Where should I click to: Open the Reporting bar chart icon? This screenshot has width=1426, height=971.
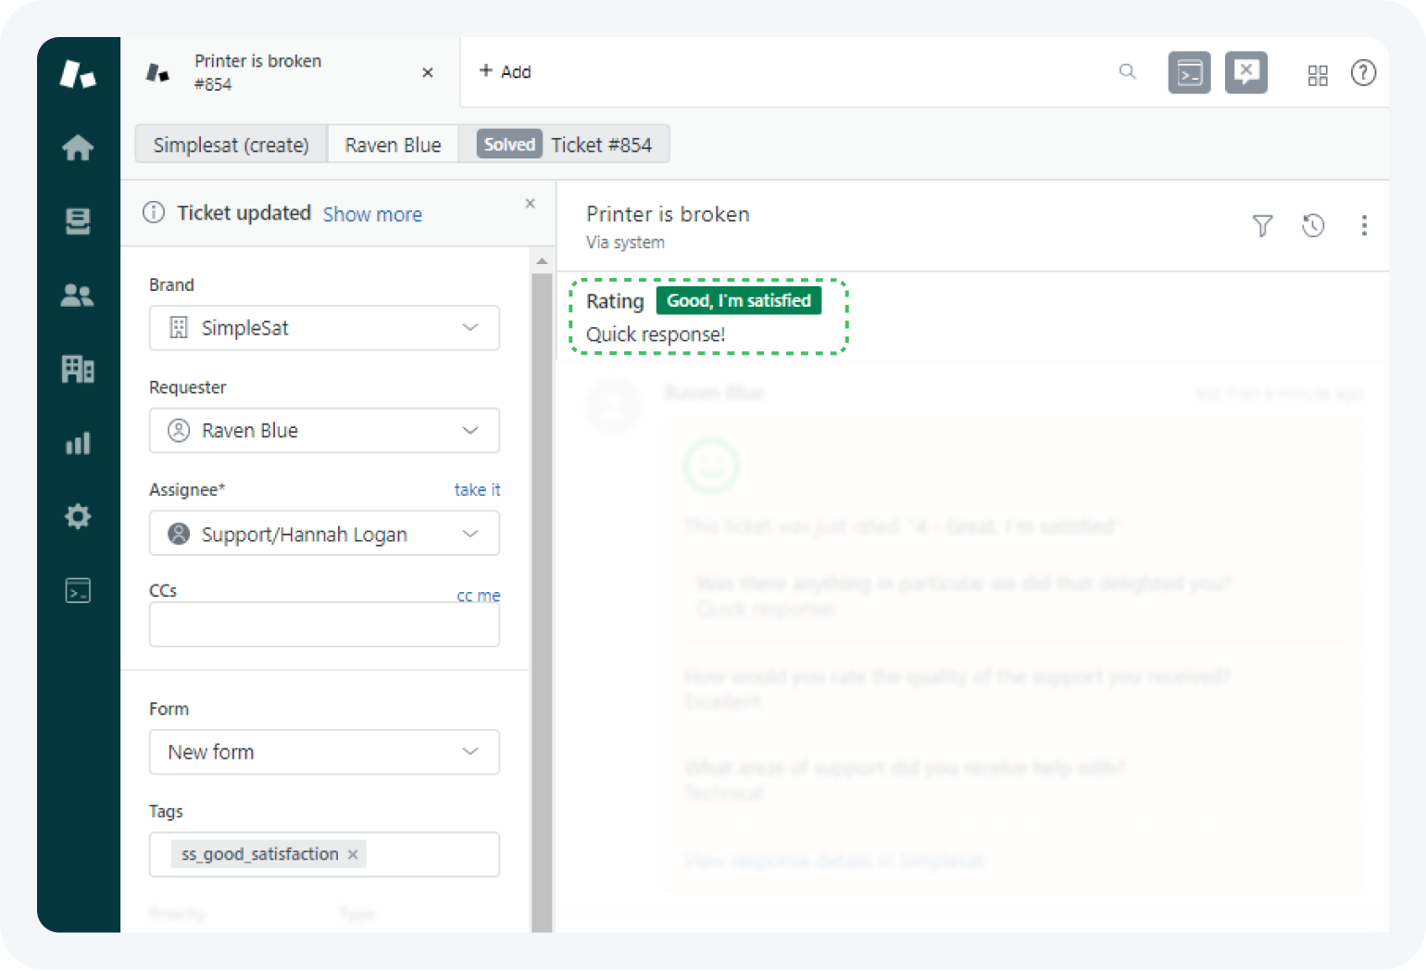[78, 443]
